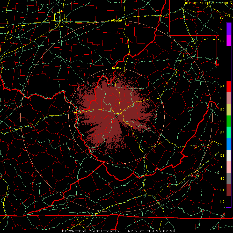
Task: Click the 'RA' legend label
Action: pos(222,133)
